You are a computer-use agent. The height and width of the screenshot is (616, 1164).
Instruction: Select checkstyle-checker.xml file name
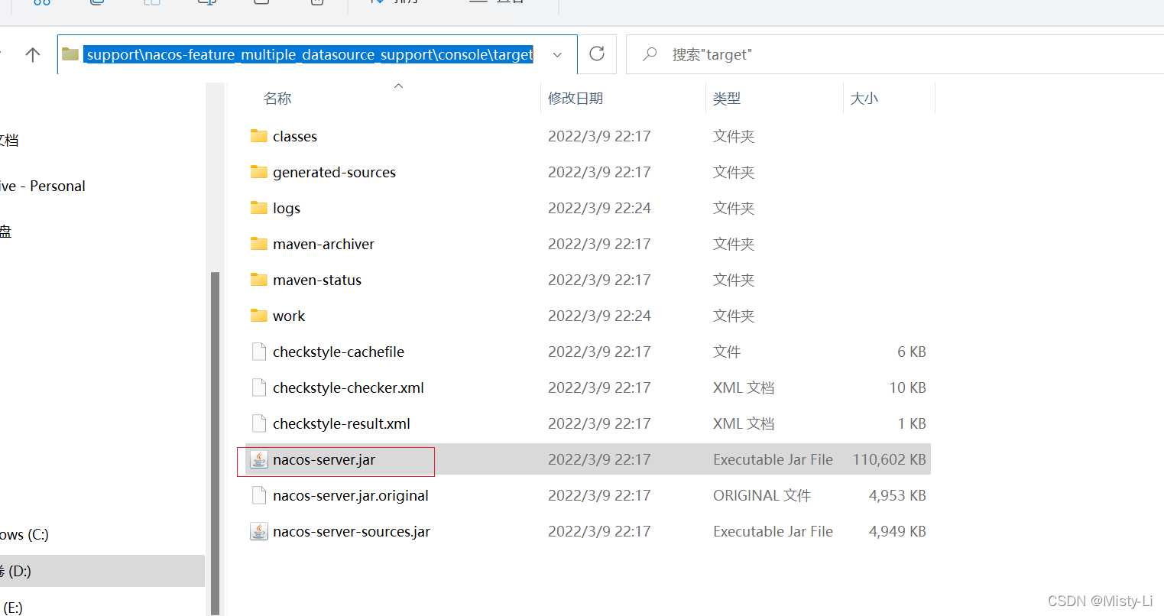pos(349,387)
